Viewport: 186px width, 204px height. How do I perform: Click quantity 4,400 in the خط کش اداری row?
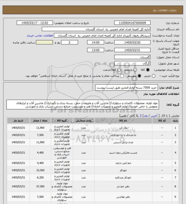pos(40,163)
